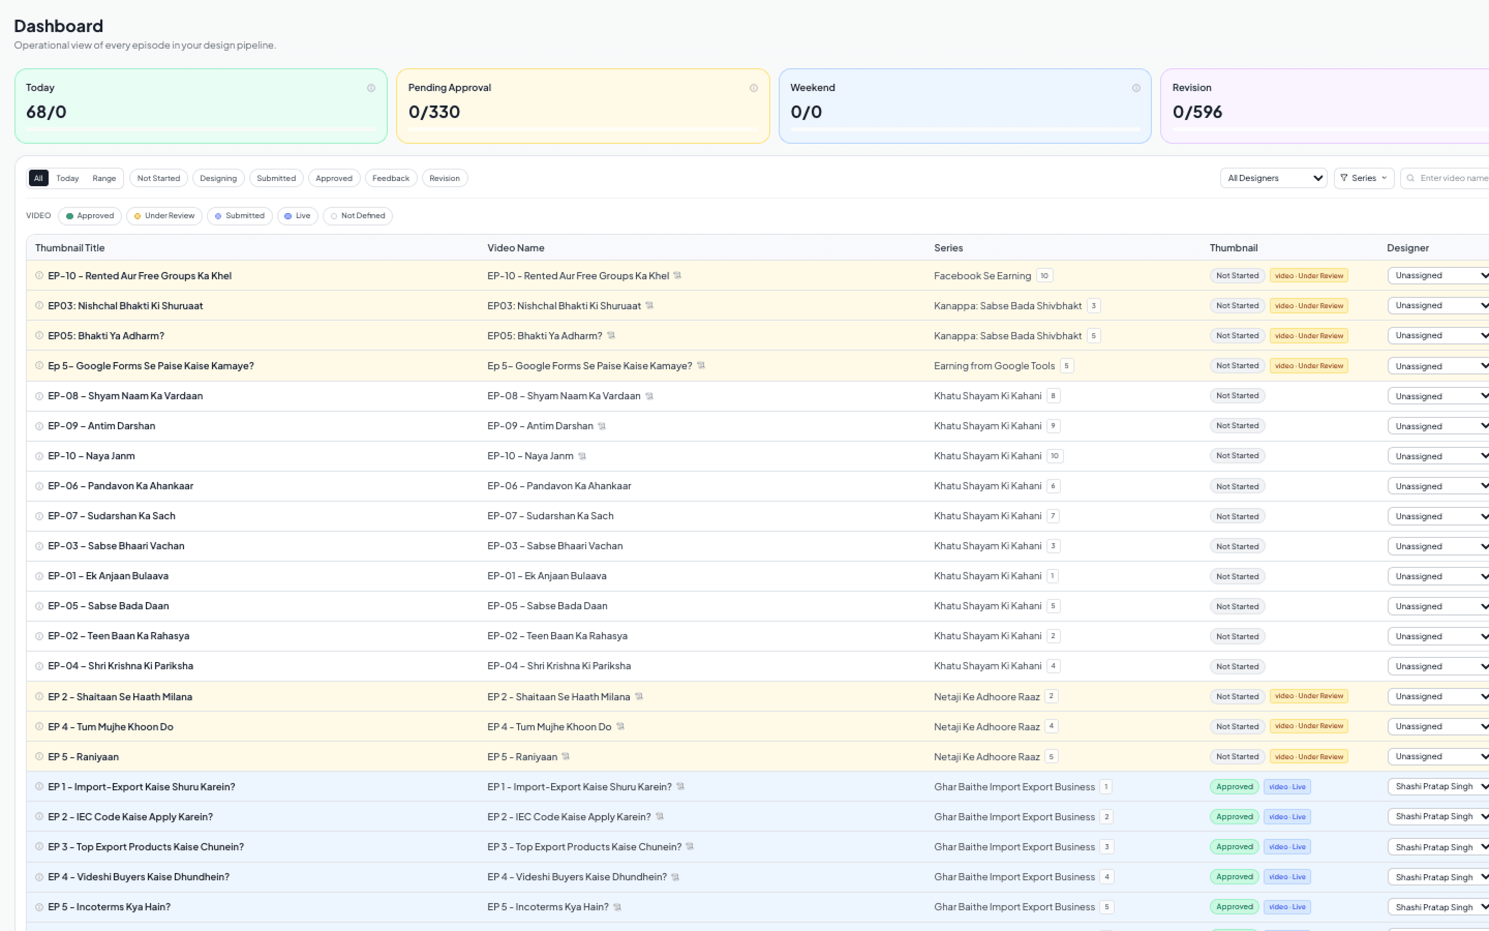This screenshot has height=931, width=1489.
Task: Open script icon next to Ep 5– Google Forms video name
Action: tap(701, 366)
